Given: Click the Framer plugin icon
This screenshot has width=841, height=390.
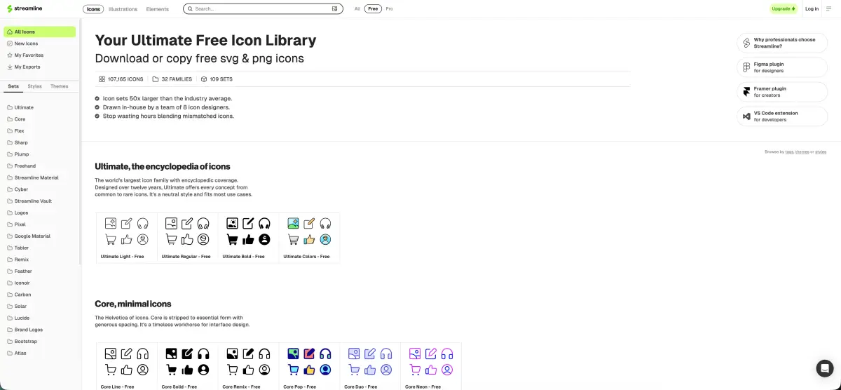Looking at the screenshot, I should (x=746, y=92).
